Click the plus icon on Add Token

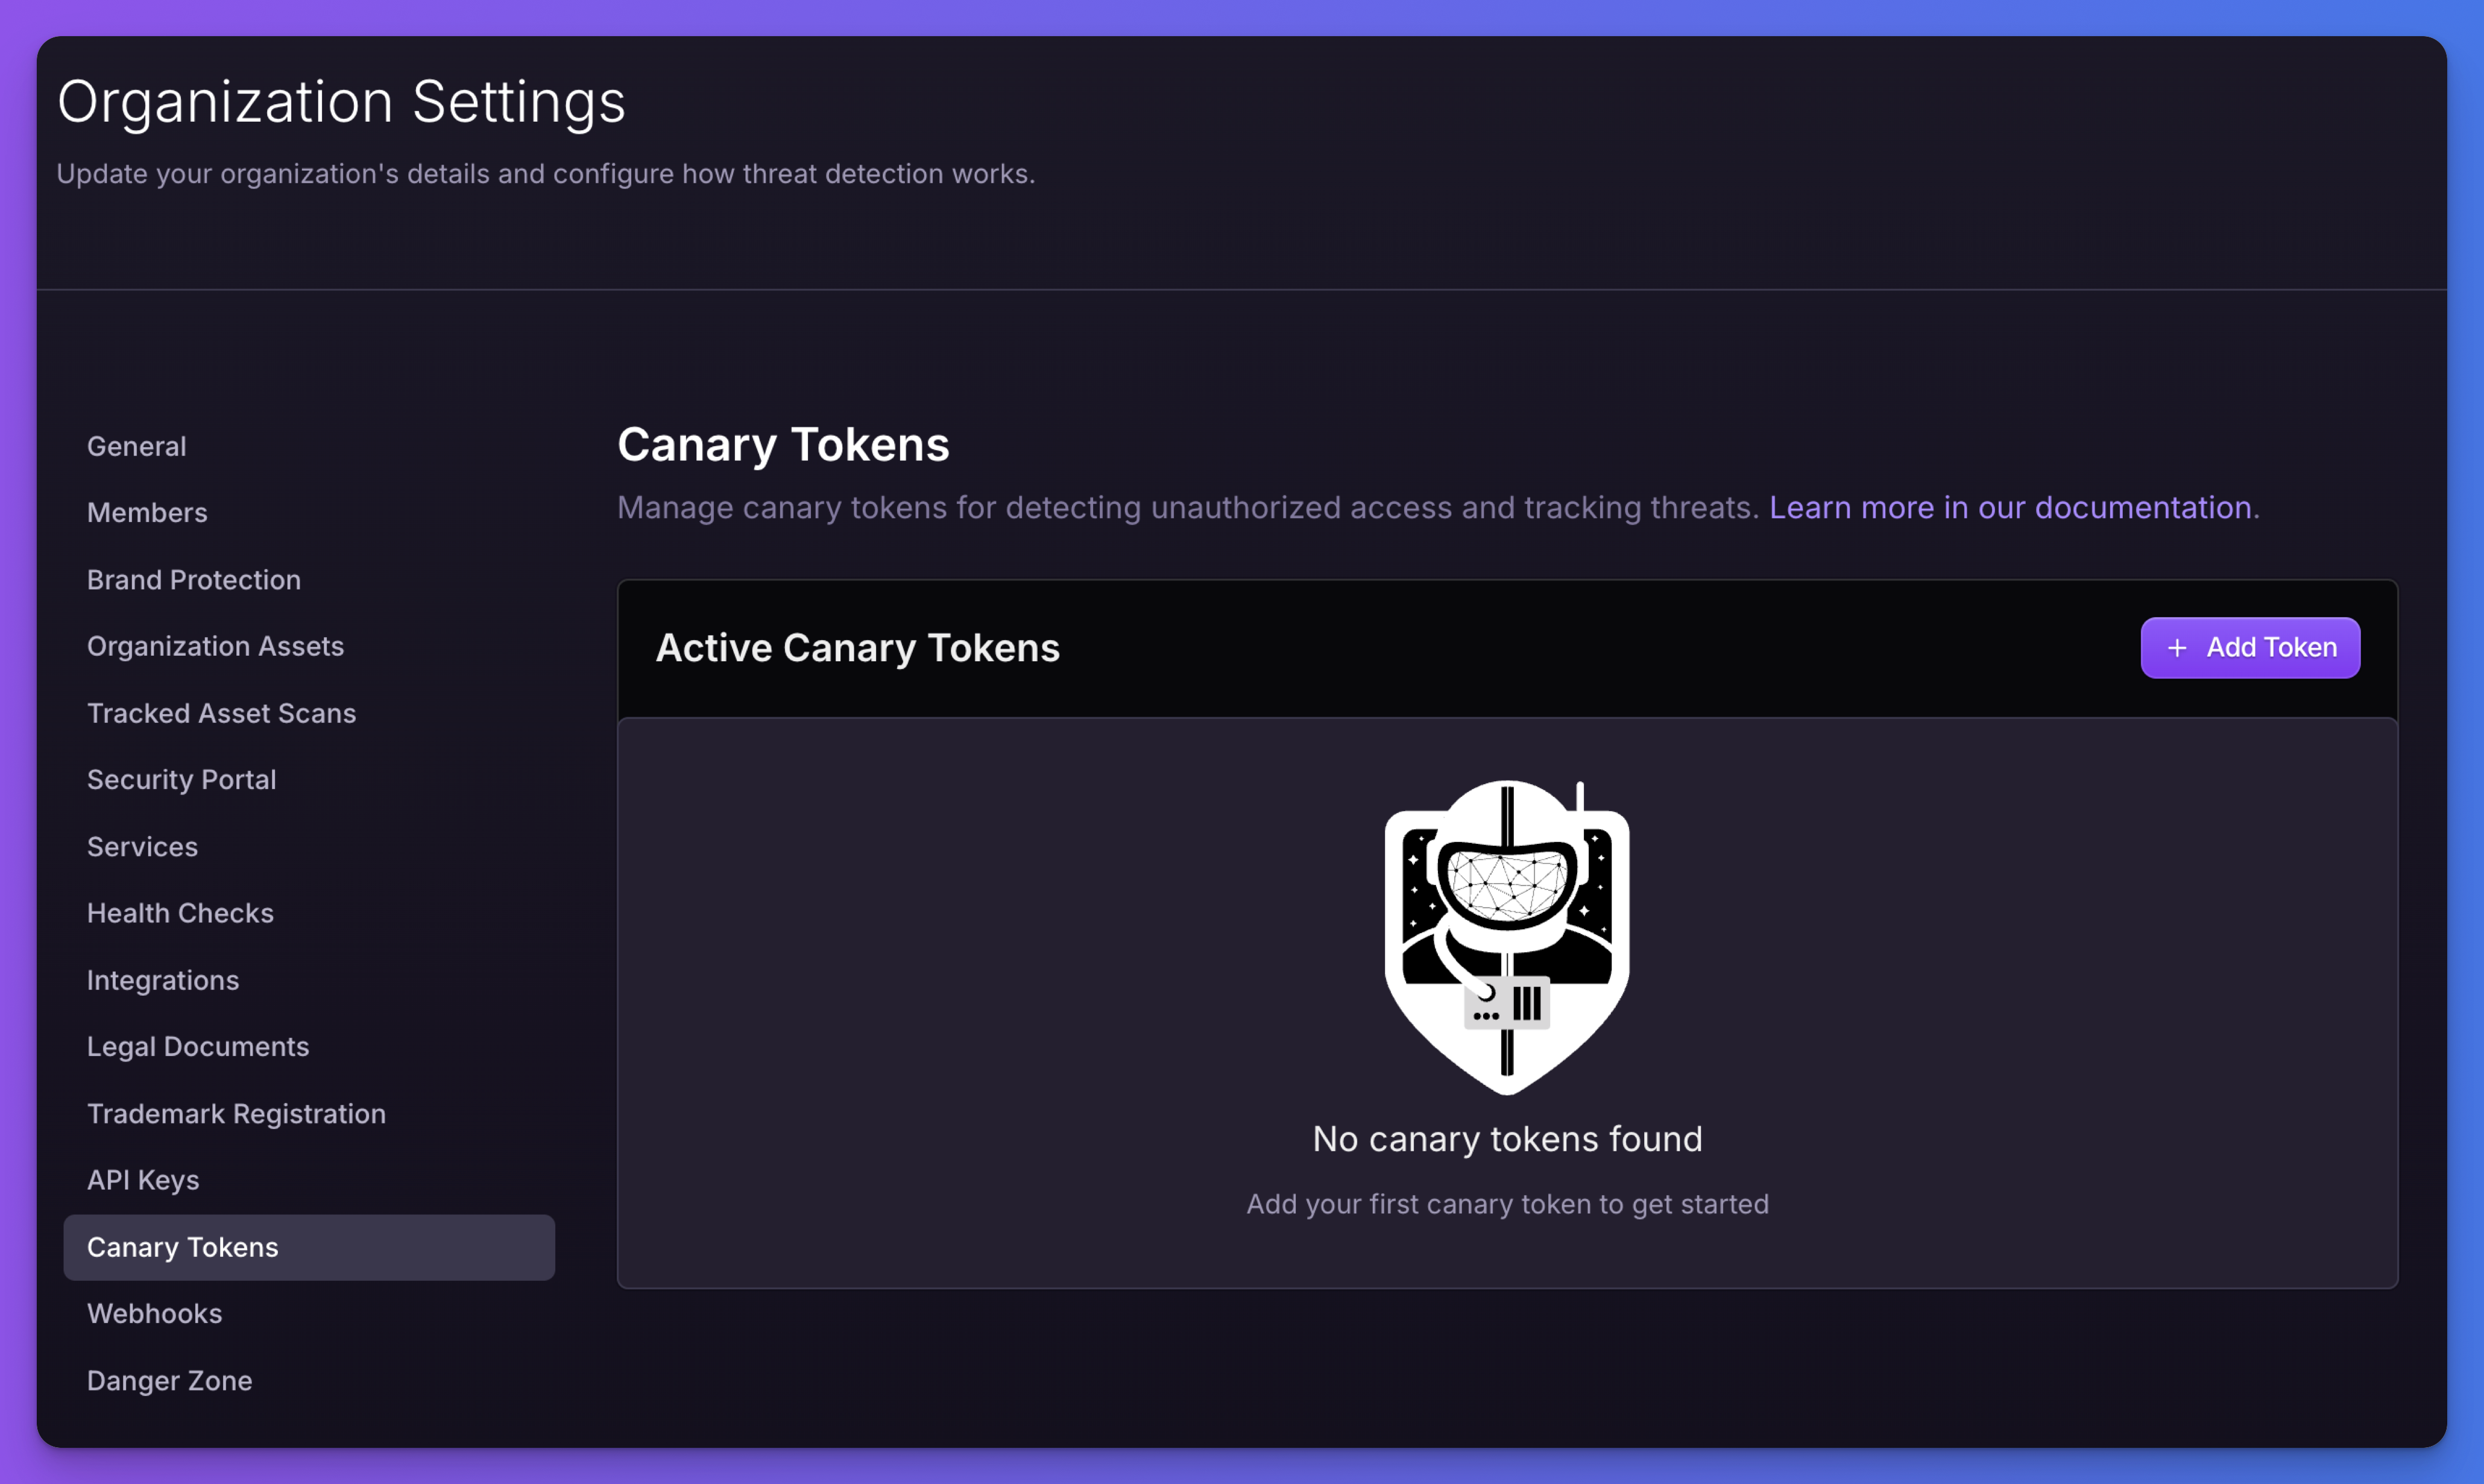click(2178, 648)
